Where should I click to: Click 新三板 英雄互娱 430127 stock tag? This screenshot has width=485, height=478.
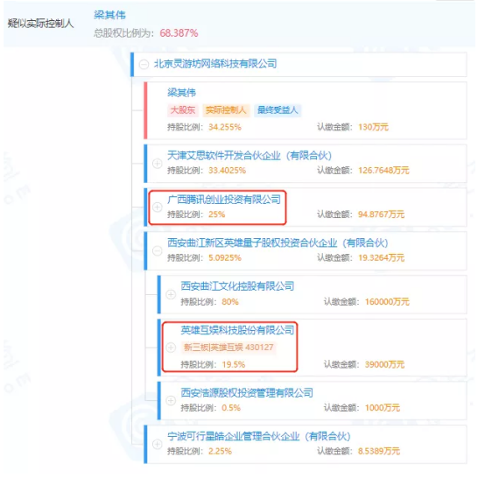pyautogui.click(x=228, y=348)
